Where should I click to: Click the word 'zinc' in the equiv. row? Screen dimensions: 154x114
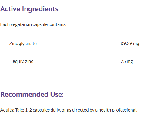(29, 61)
